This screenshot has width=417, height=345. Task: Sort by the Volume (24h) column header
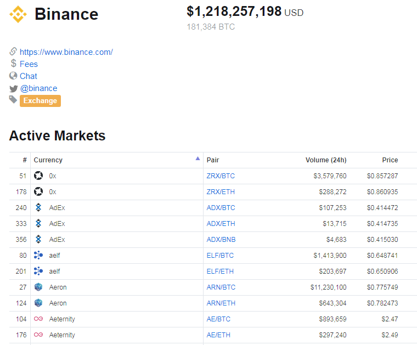tap(326, 160)
